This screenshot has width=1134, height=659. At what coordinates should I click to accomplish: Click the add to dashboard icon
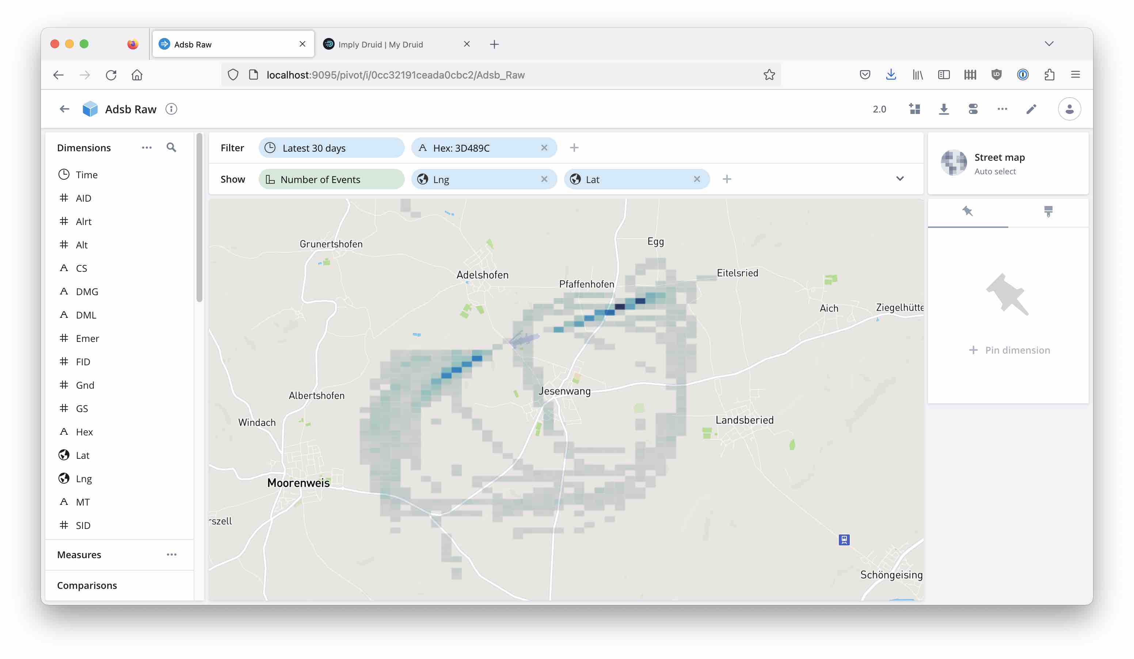(x=914, y=109)
